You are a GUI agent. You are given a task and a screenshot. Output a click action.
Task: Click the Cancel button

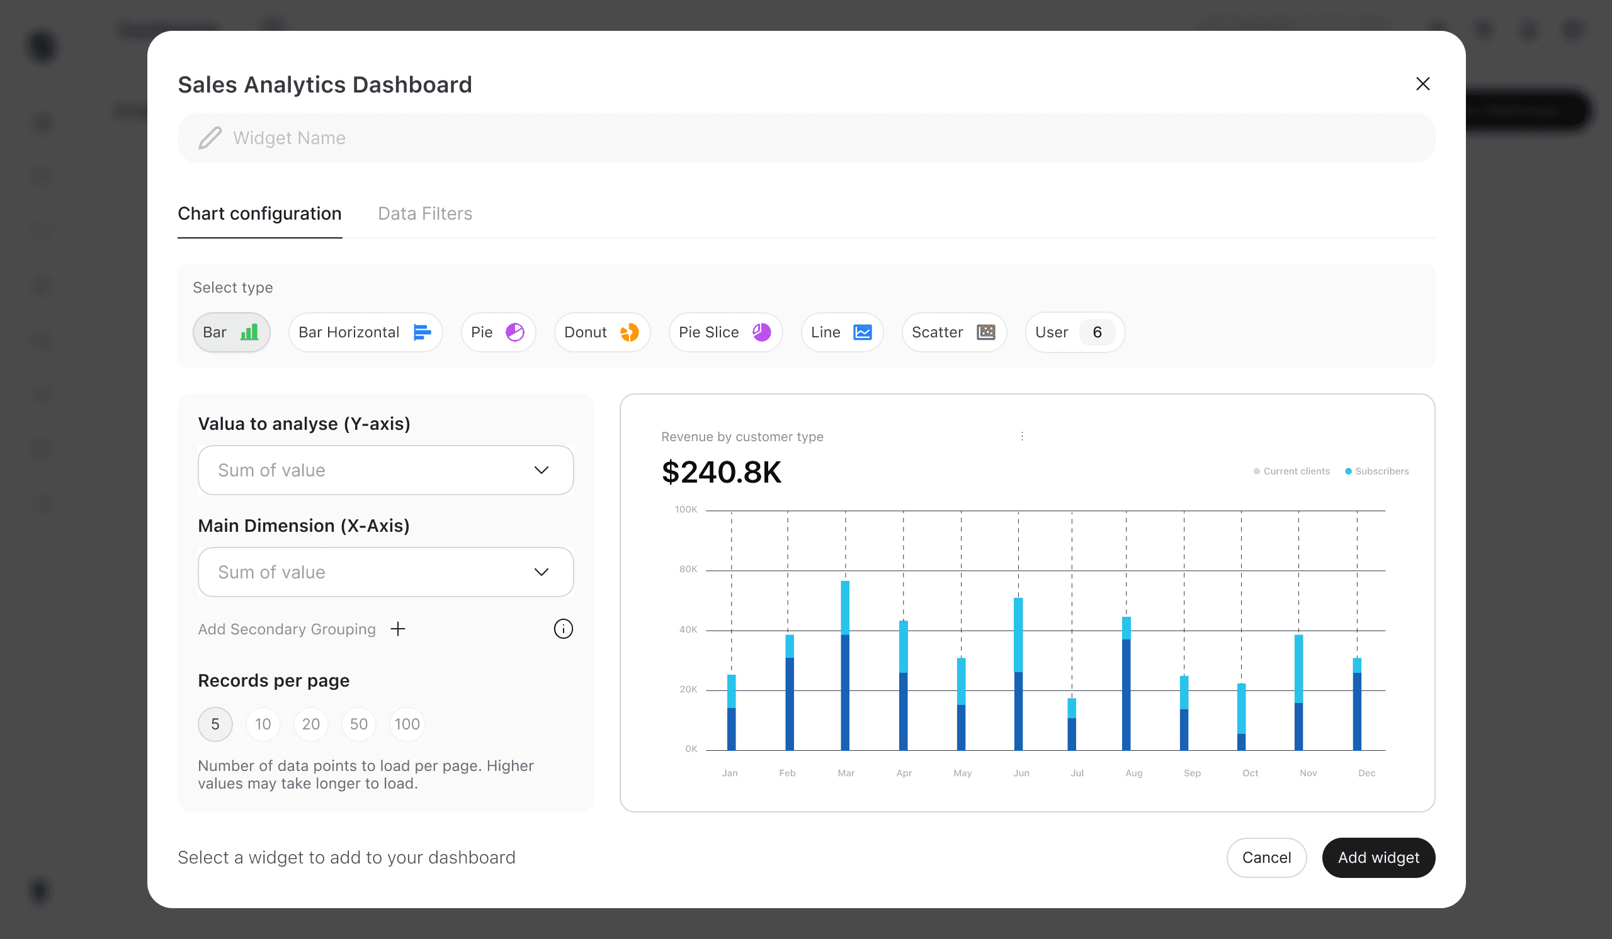[x=1266, y=858]
